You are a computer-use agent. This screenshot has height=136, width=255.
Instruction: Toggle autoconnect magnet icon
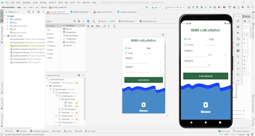point(92,26)
